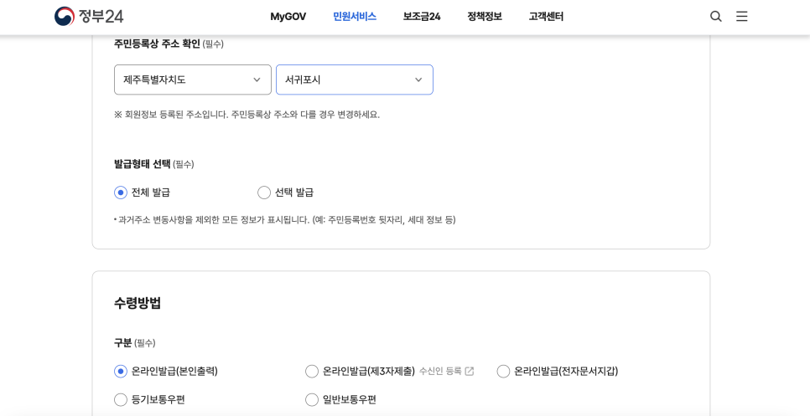The image size is (810, 416).
Task: Expand the 서귀포시 city dropdown
Action: click(x=355, y=80)
